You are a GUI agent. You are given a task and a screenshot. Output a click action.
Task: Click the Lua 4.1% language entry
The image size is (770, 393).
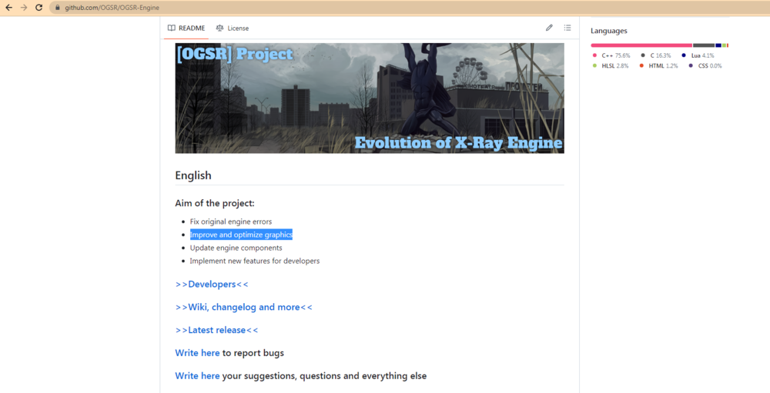point(698,55)
